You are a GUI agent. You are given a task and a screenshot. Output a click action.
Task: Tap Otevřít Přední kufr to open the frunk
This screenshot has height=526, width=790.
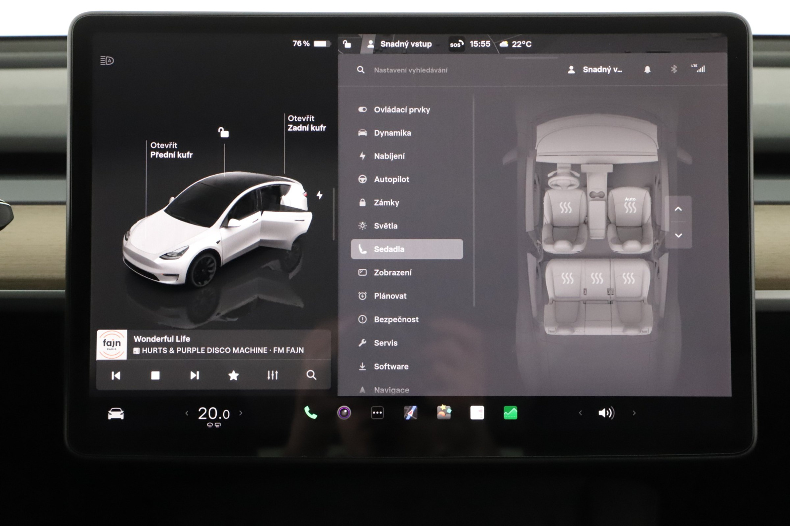[x=171, y=150]
